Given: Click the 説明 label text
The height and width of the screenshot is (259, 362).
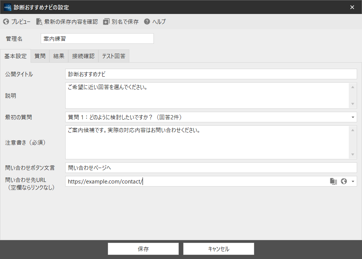Looking at the screenshot, I should tap(11, 96).
